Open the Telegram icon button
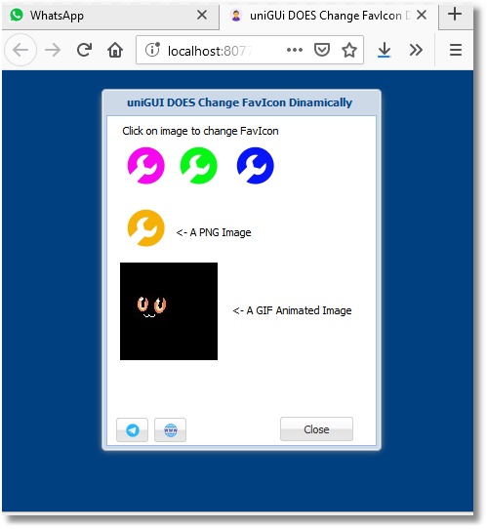 [132, 429]
